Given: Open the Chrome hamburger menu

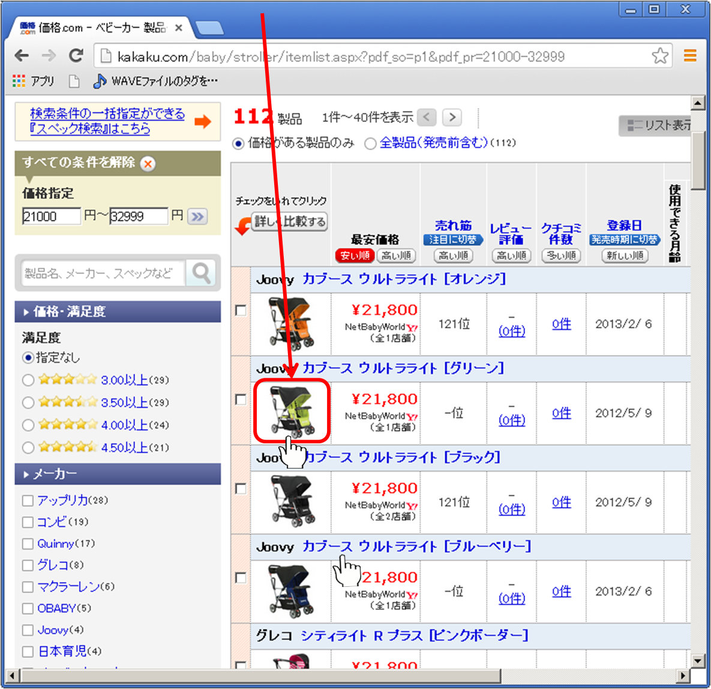Looking at the screenshot, I should coord(690,56).
